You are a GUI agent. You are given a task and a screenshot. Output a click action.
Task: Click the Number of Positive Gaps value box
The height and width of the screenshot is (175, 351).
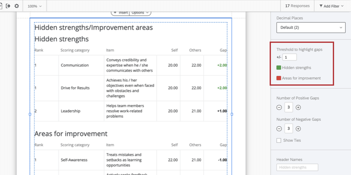pyautogui.click(x=288, y=107)
